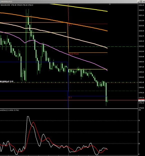Image resolution: width=145 pixels, height=156 pixels.
Task: Click the Stoch(34,6,2) indicator label
Action: coord(9,110)
